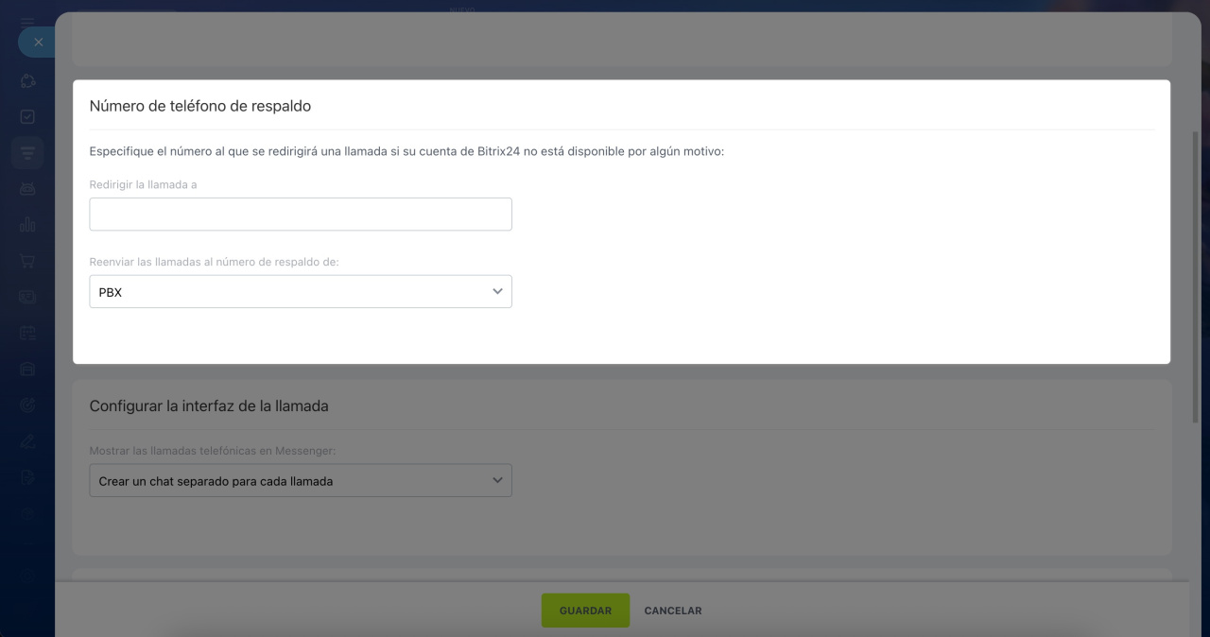Image resolution: width=1210 pixels, height=637 pixels.
Task: Open the document edit icon in sidebar
Action: 27,477
